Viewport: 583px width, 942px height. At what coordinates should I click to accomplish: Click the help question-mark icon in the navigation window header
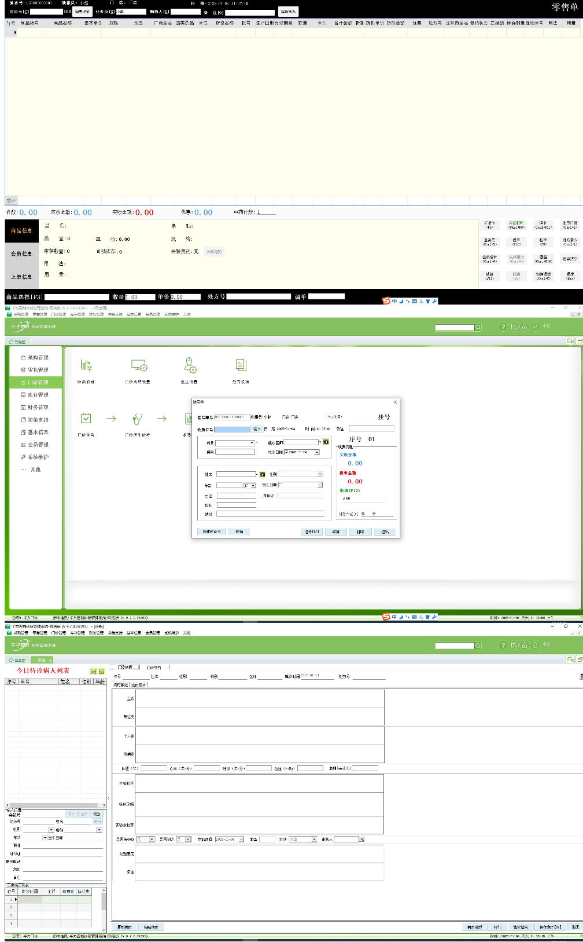click(503, 327)
